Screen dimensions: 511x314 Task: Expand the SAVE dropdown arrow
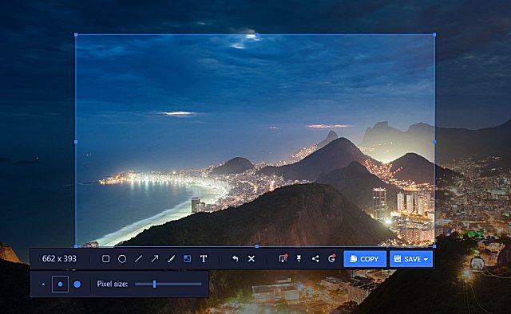pos(426,259)
